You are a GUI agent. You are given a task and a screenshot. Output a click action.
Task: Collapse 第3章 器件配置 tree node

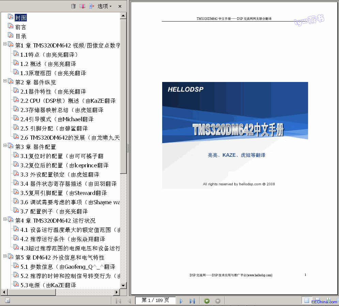coord(5,145)
